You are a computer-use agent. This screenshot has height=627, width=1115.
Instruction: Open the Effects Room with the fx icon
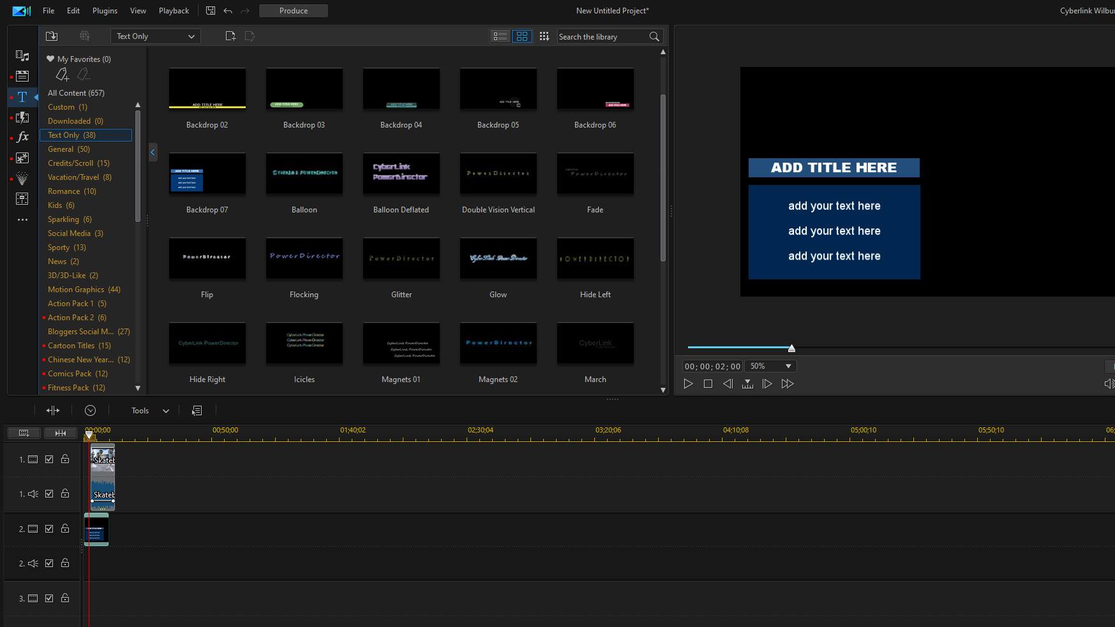tap(22, 136)
